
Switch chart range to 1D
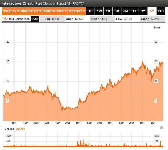[x=90, y=11]
